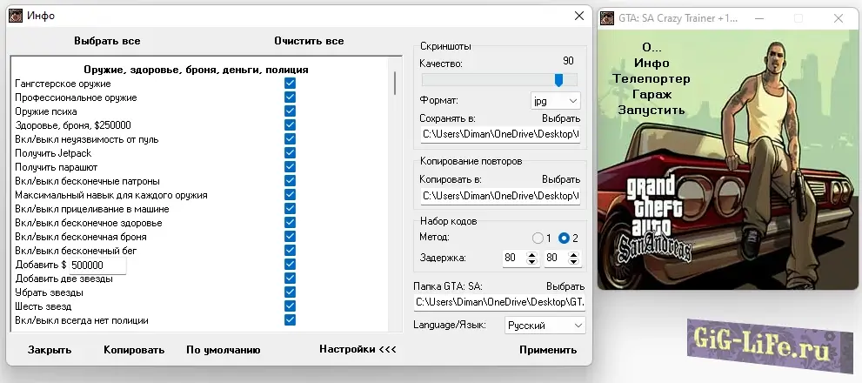Toggle the Шесть звезд checkbox

290,306
